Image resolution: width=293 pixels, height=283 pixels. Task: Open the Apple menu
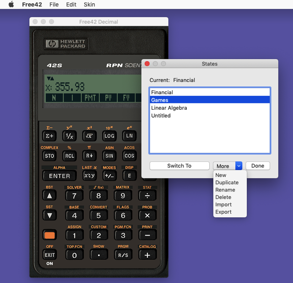(x=11, y=4)
